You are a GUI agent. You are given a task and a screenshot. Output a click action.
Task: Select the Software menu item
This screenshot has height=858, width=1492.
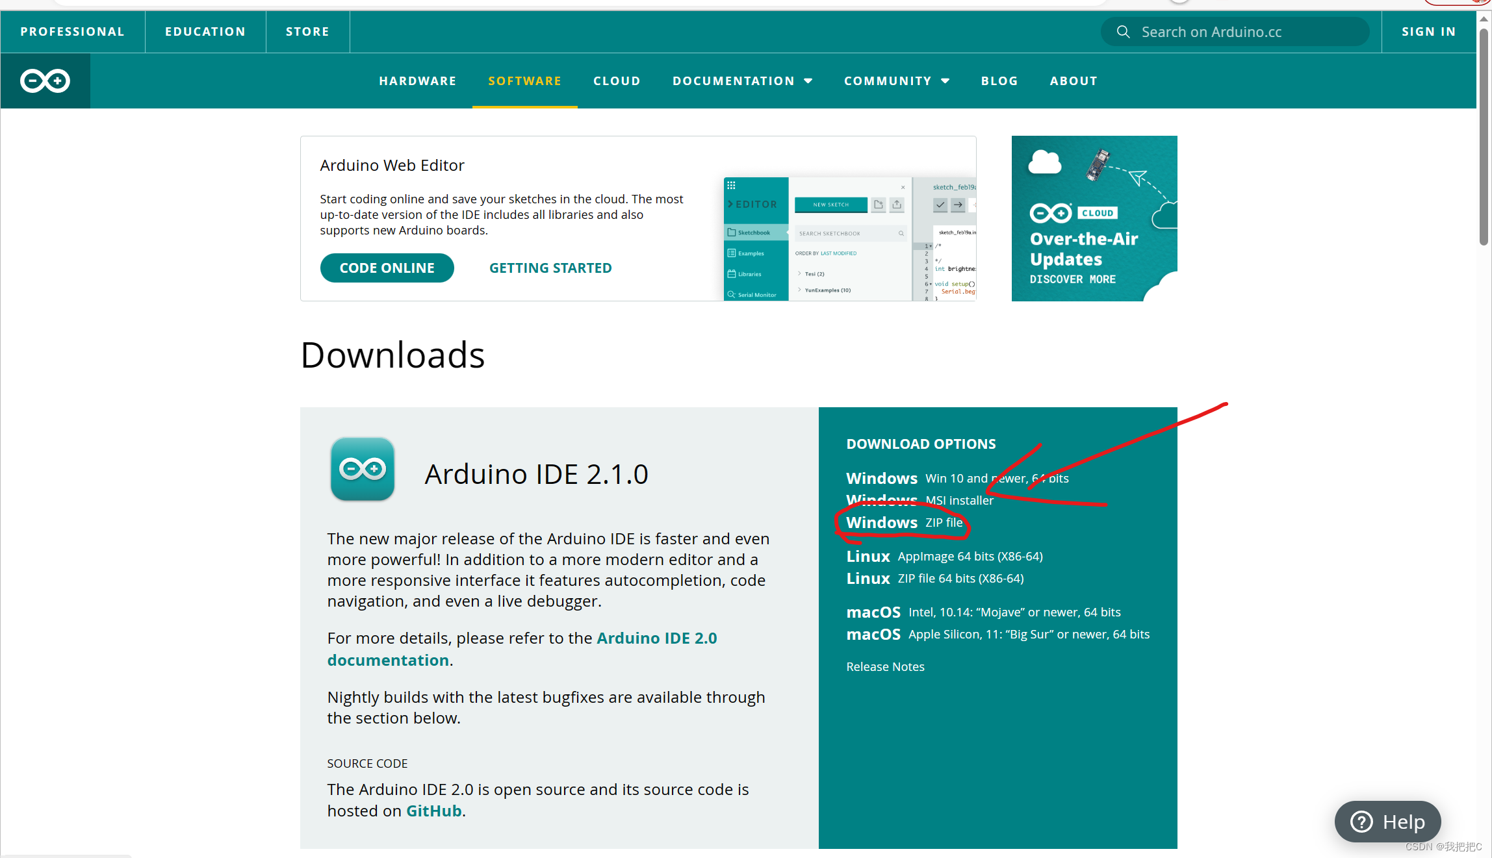tap(525, 81)
